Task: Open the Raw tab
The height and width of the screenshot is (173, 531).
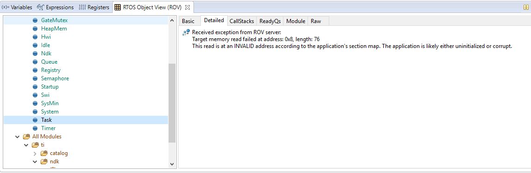Action: click(x=316, y=21)
